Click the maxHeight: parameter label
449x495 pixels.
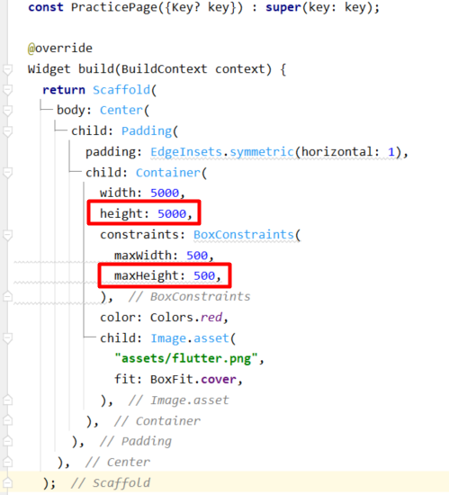(150, 276)
